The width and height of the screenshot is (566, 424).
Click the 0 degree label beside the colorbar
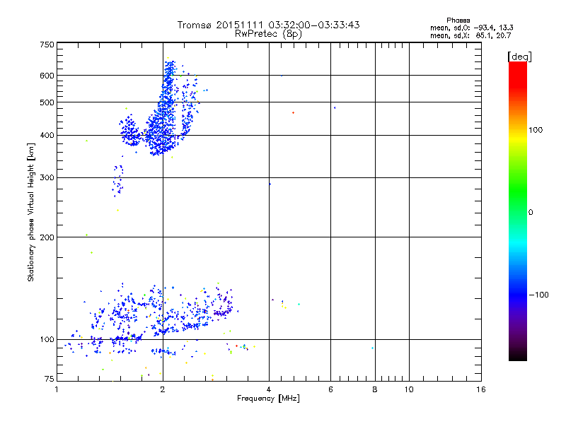(x=531, y=213)
